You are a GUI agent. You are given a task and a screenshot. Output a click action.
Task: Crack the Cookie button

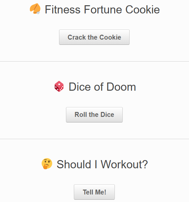click(94, 37)
